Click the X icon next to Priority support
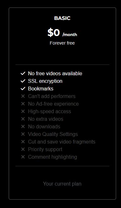 [23, 149]
